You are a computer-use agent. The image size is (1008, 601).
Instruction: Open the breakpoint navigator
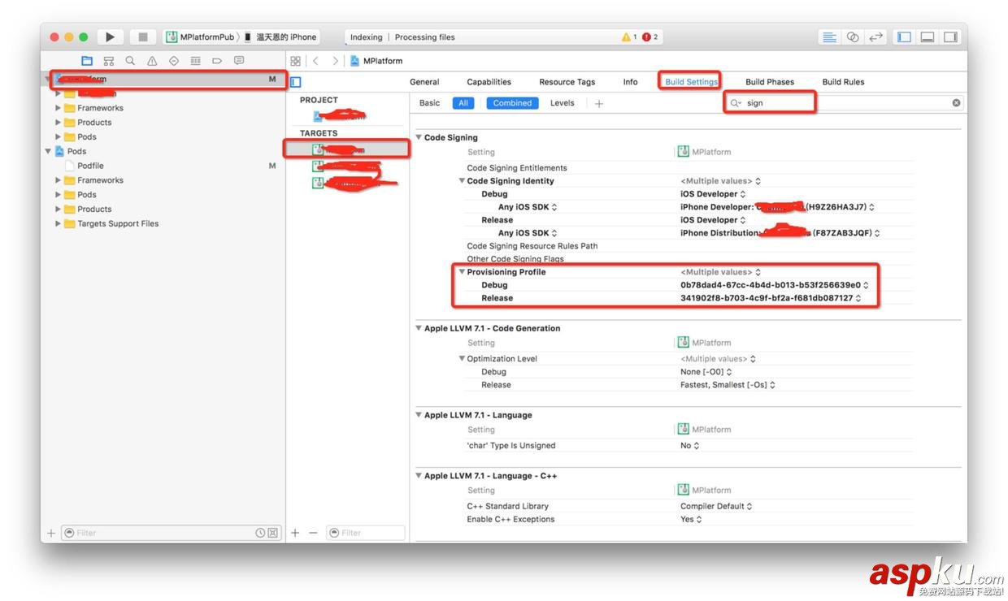pos(217,61)
